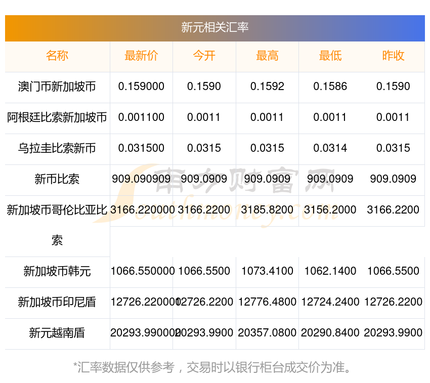Select the 澳门币新加坡币 row name
This screenshot has height=383, width=430.
point(57,87)
